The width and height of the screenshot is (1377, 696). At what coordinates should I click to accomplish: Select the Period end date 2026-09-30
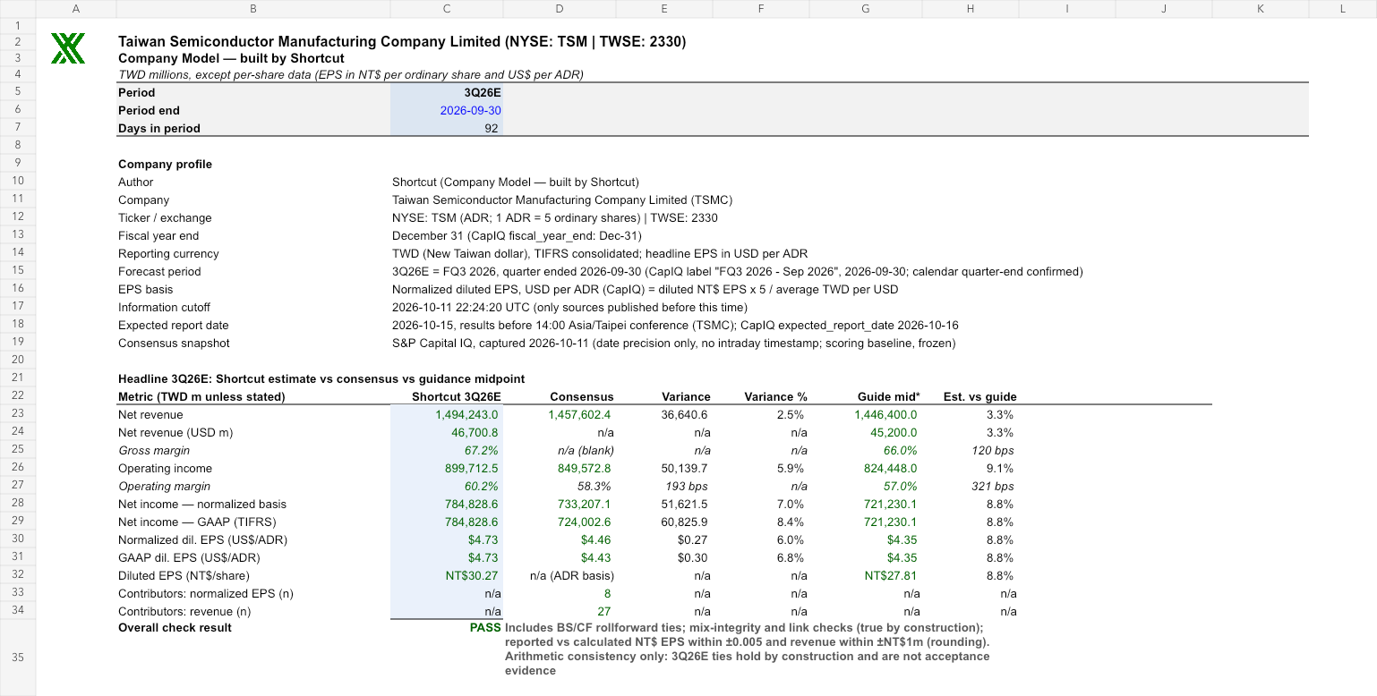tap(447, 110)
